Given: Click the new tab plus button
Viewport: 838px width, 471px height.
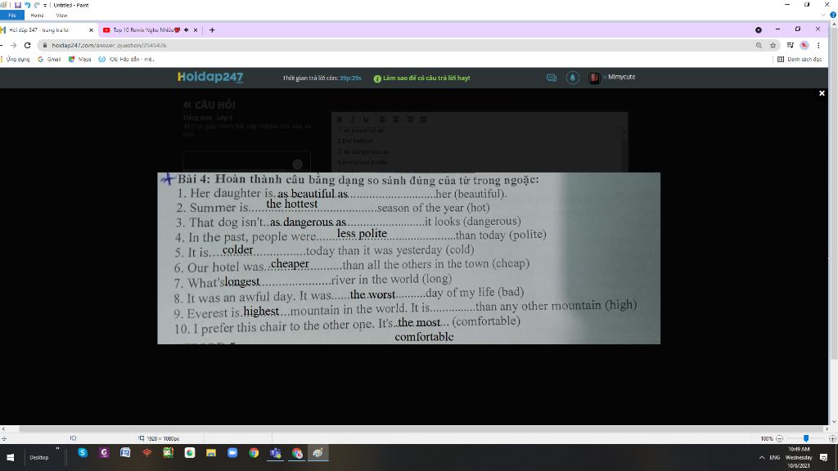Looking at the screenshot, I should tap(212, 30).
